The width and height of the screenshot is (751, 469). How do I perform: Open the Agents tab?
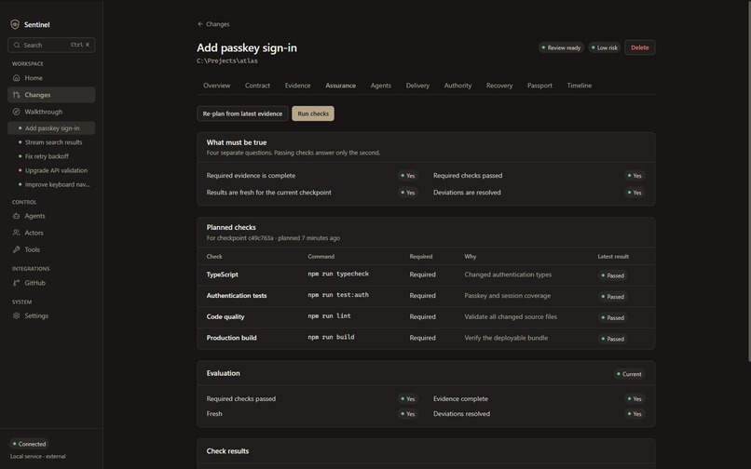click(381, 86)
